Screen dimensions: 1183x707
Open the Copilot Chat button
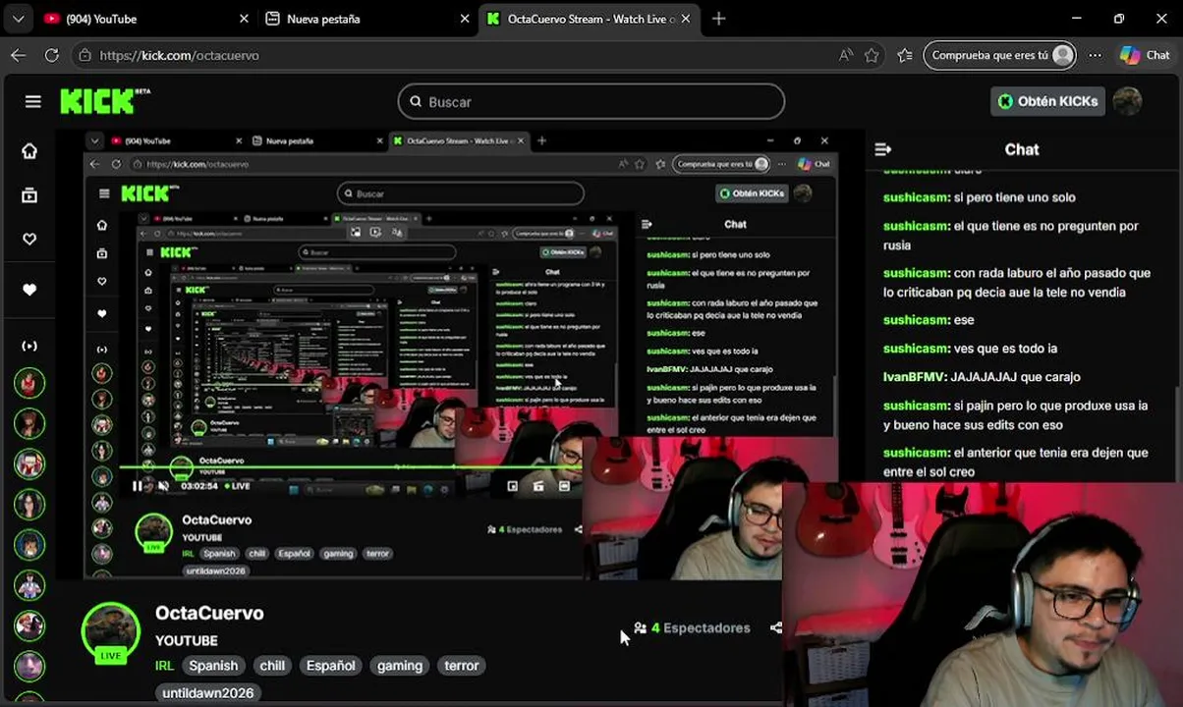point(1146,55)
